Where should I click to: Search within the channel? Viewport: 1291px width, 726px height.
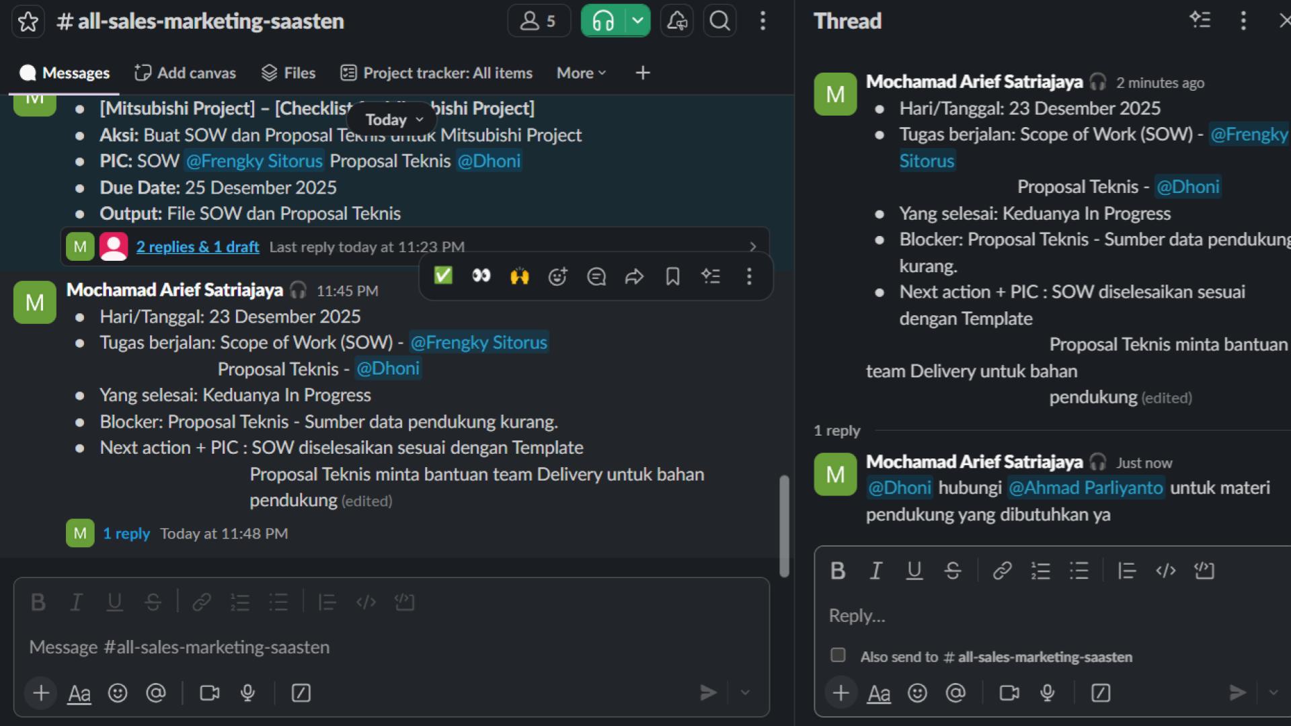pyautogui.click(x=719, y=22)
